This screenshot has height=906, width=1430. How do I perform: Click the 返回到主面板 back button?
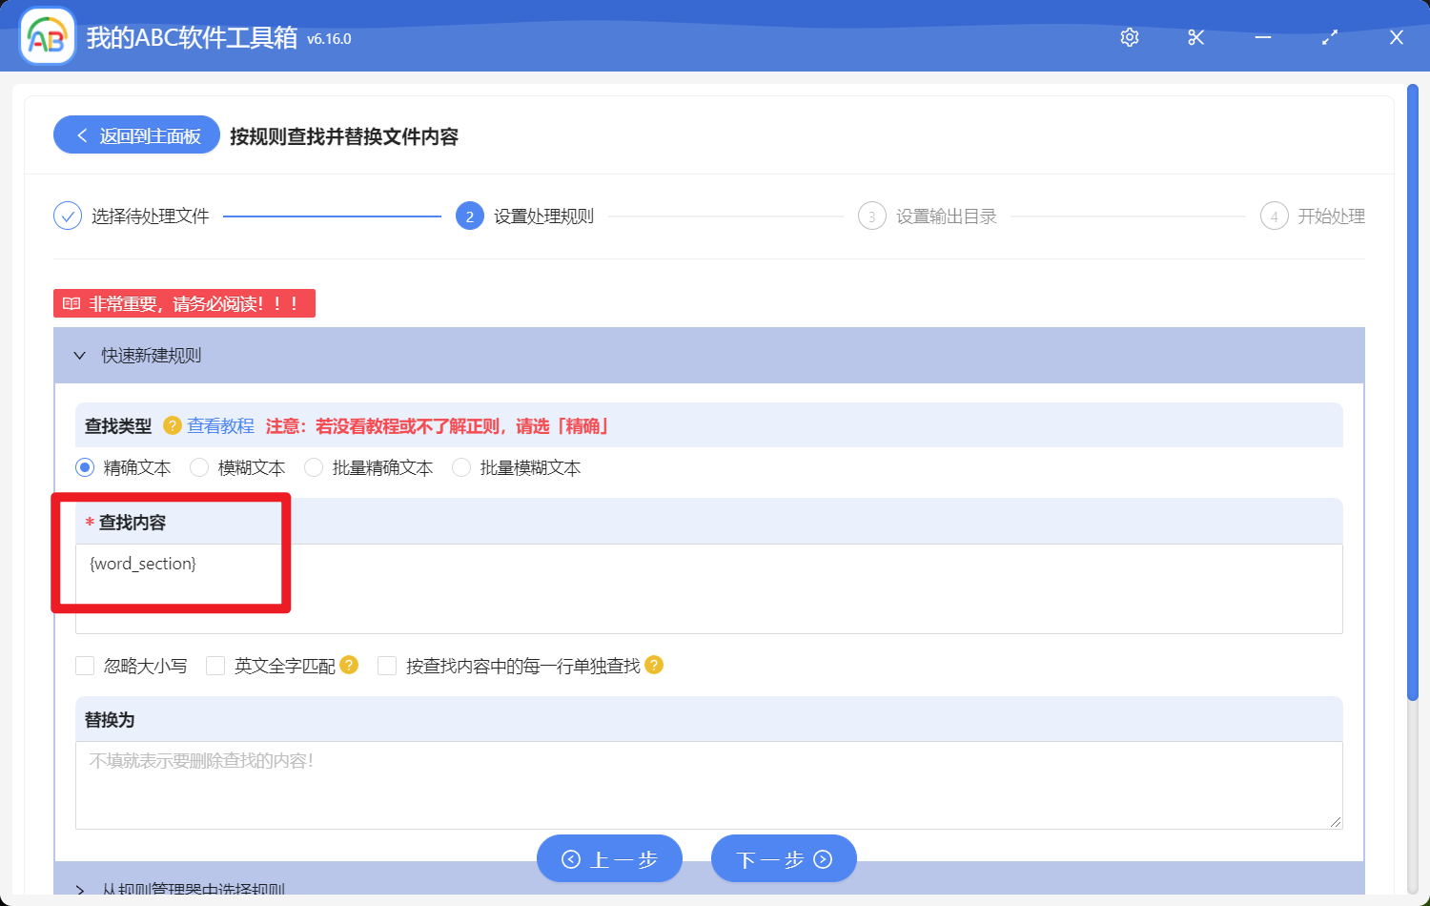pyautogui.click(x=135, y=134)
